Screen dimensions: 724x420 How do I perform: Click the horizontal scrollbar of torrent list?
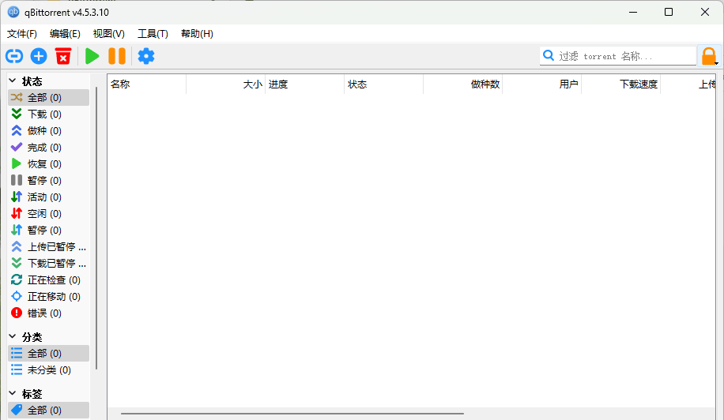tap(292, 414)
